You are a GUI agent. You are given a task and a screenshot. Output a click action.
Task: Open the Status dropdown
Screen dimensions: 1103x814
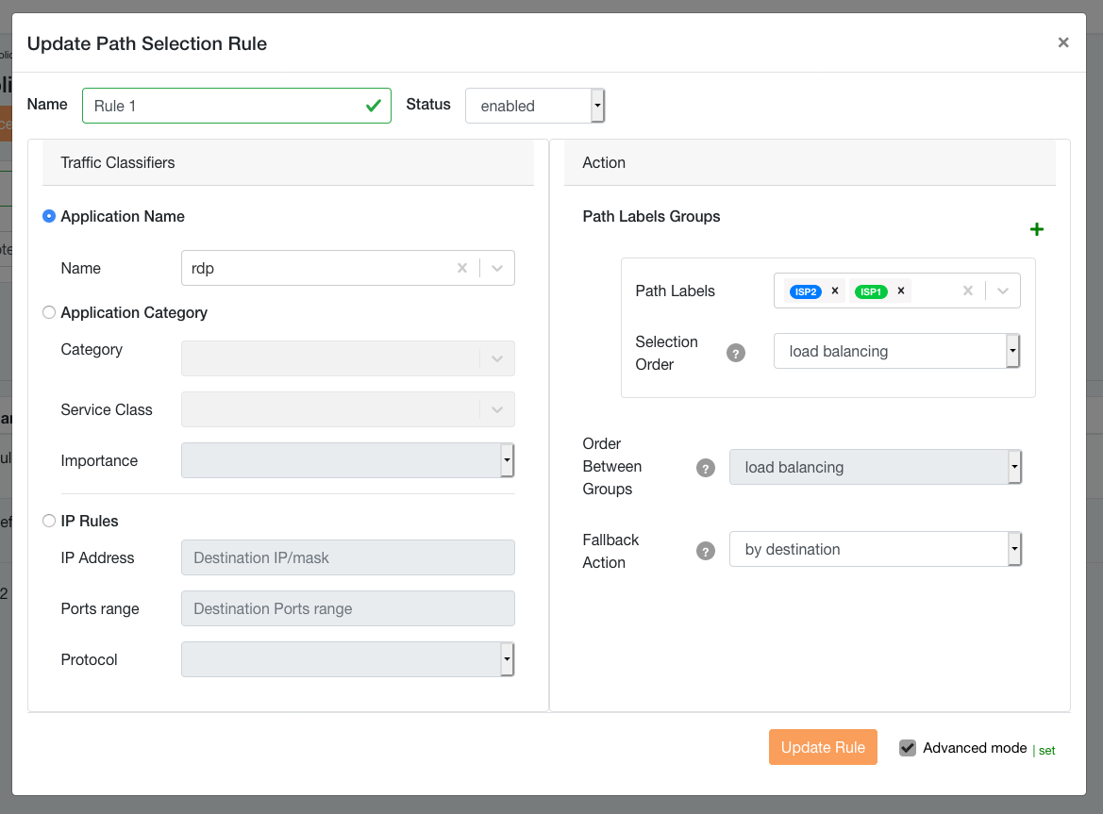pos(534,106)
